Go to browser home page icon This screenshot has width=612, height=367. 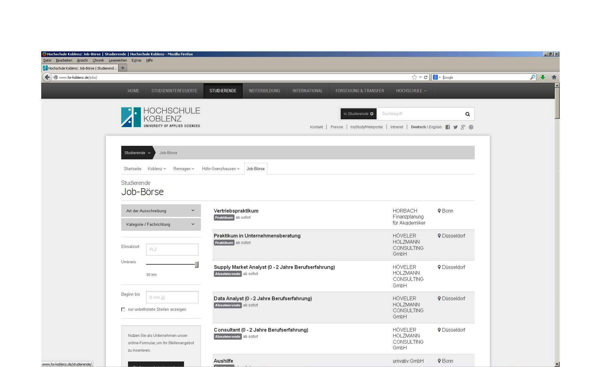point(554,77)
